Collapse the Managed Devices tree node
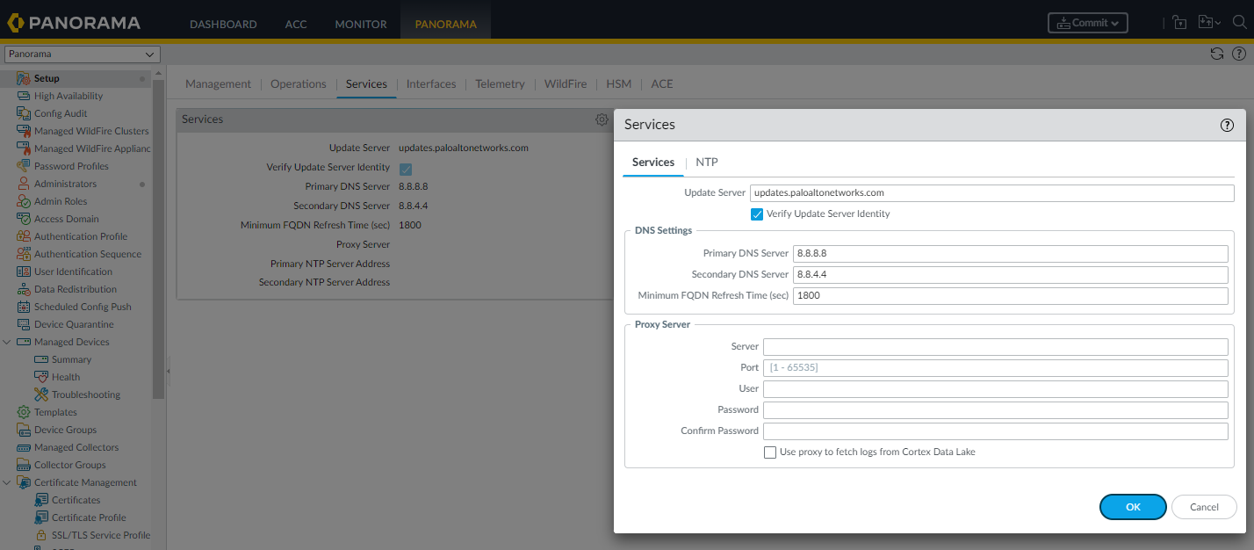The image size is (1254, 550). click(x=7, y=342)
